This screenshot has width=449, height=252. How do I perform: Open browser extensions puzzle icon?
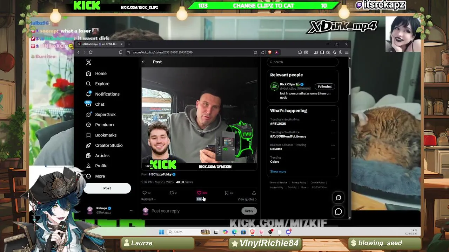300,52
